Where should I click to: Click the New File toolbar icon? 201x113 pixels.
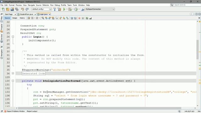pos(3,9)
